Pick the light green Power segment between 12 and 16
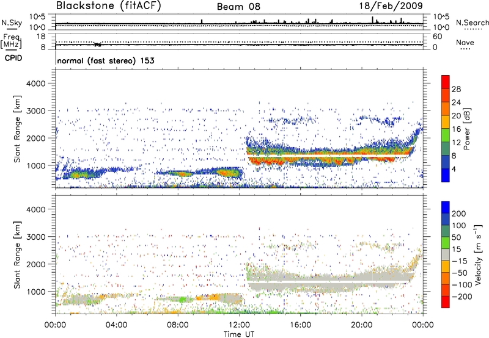Image resolution: width=489 pixels, height=338 pixels. pos(446,135)
